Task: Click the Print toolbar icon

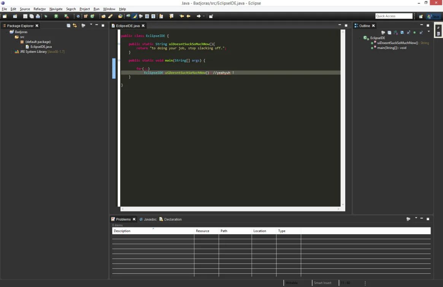Action: point(38,16)
